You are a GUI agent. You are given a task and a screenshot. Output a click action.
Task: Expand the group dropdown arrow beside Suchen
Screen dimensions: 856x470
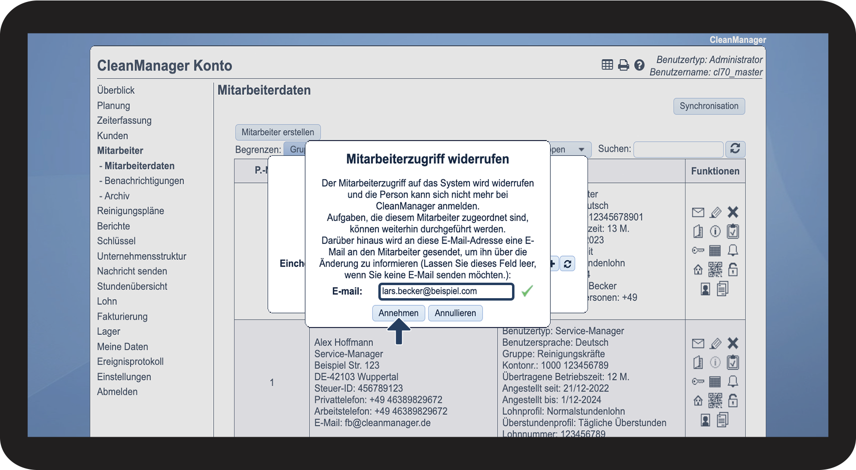[581, 150]
